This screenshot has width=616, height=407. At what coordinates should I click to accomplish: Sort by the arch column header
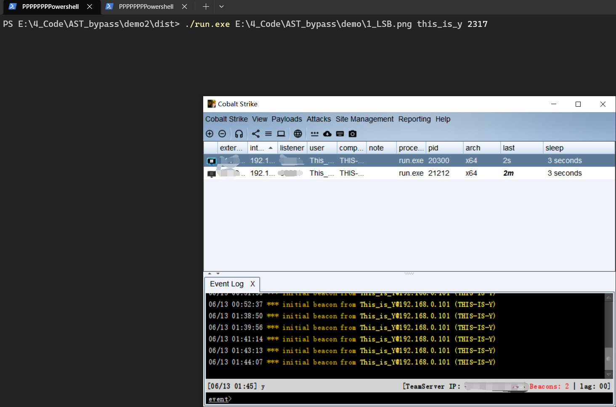coord(482,148)
